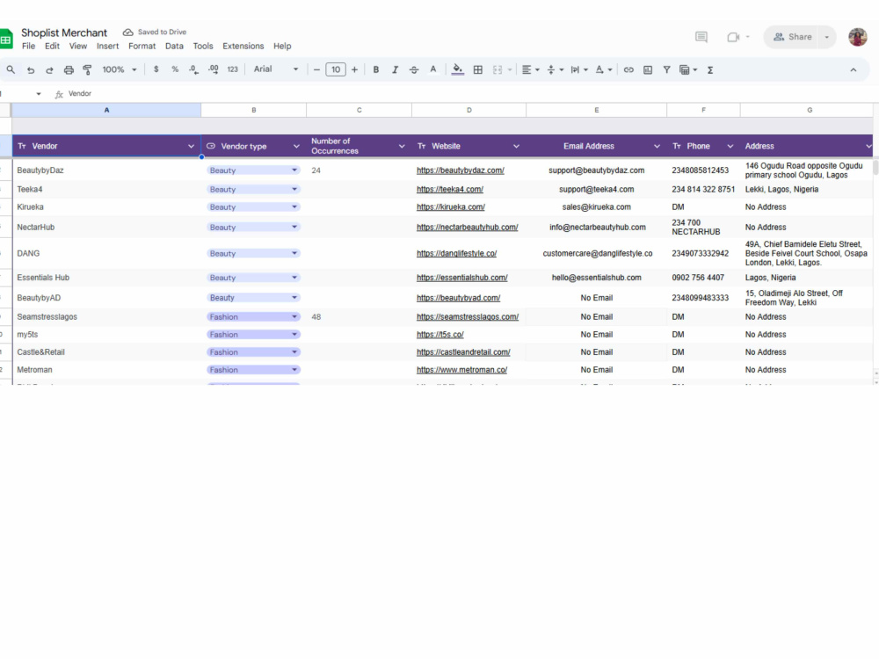Open the search menus magnifier tool
This screenshot has height=659, width=879.
coord(11,69)
